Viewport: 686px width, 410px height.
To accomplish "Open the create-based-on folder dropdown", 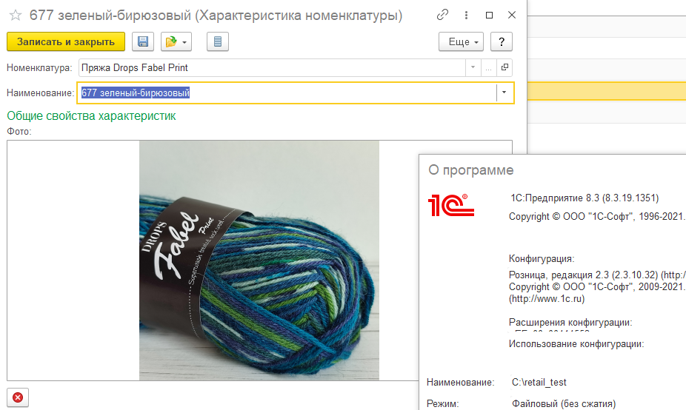I will point(176,41).
